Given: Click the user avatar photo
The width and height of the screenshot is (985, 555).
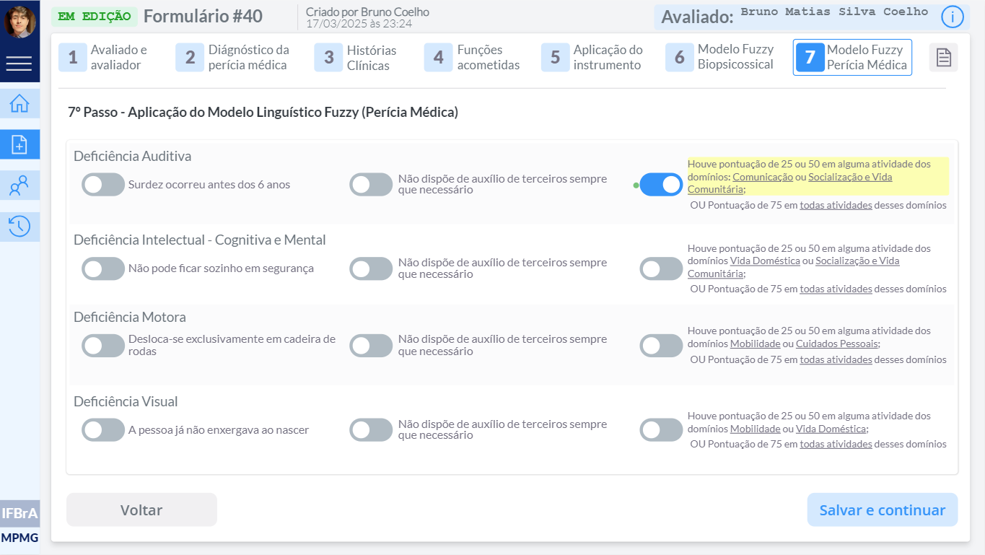Looking at the screenshot, I should pos(19,22).
